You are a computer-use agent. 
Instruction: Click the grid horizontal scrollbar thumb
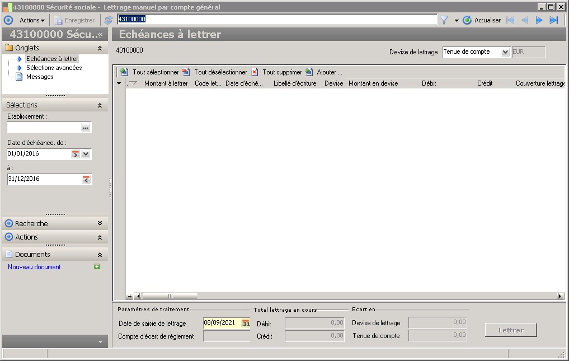(x=170, y=296)
